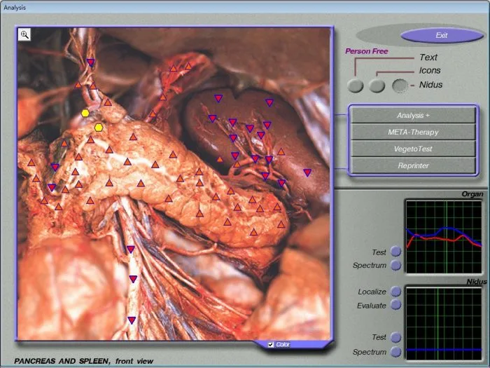490x368 pixels.
Task: Click the inverted triangle at spleen's far right
Action: click(x=307, y=172)
